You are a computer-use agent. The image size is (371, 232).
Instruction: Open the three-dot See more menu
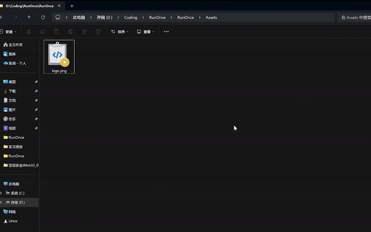pos(166,32)
